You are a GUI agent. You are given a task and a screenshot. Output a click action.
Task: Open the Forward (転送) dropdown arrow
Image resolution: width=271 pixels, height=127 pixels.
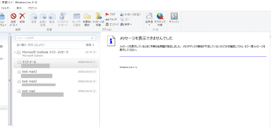click(52, 25)
